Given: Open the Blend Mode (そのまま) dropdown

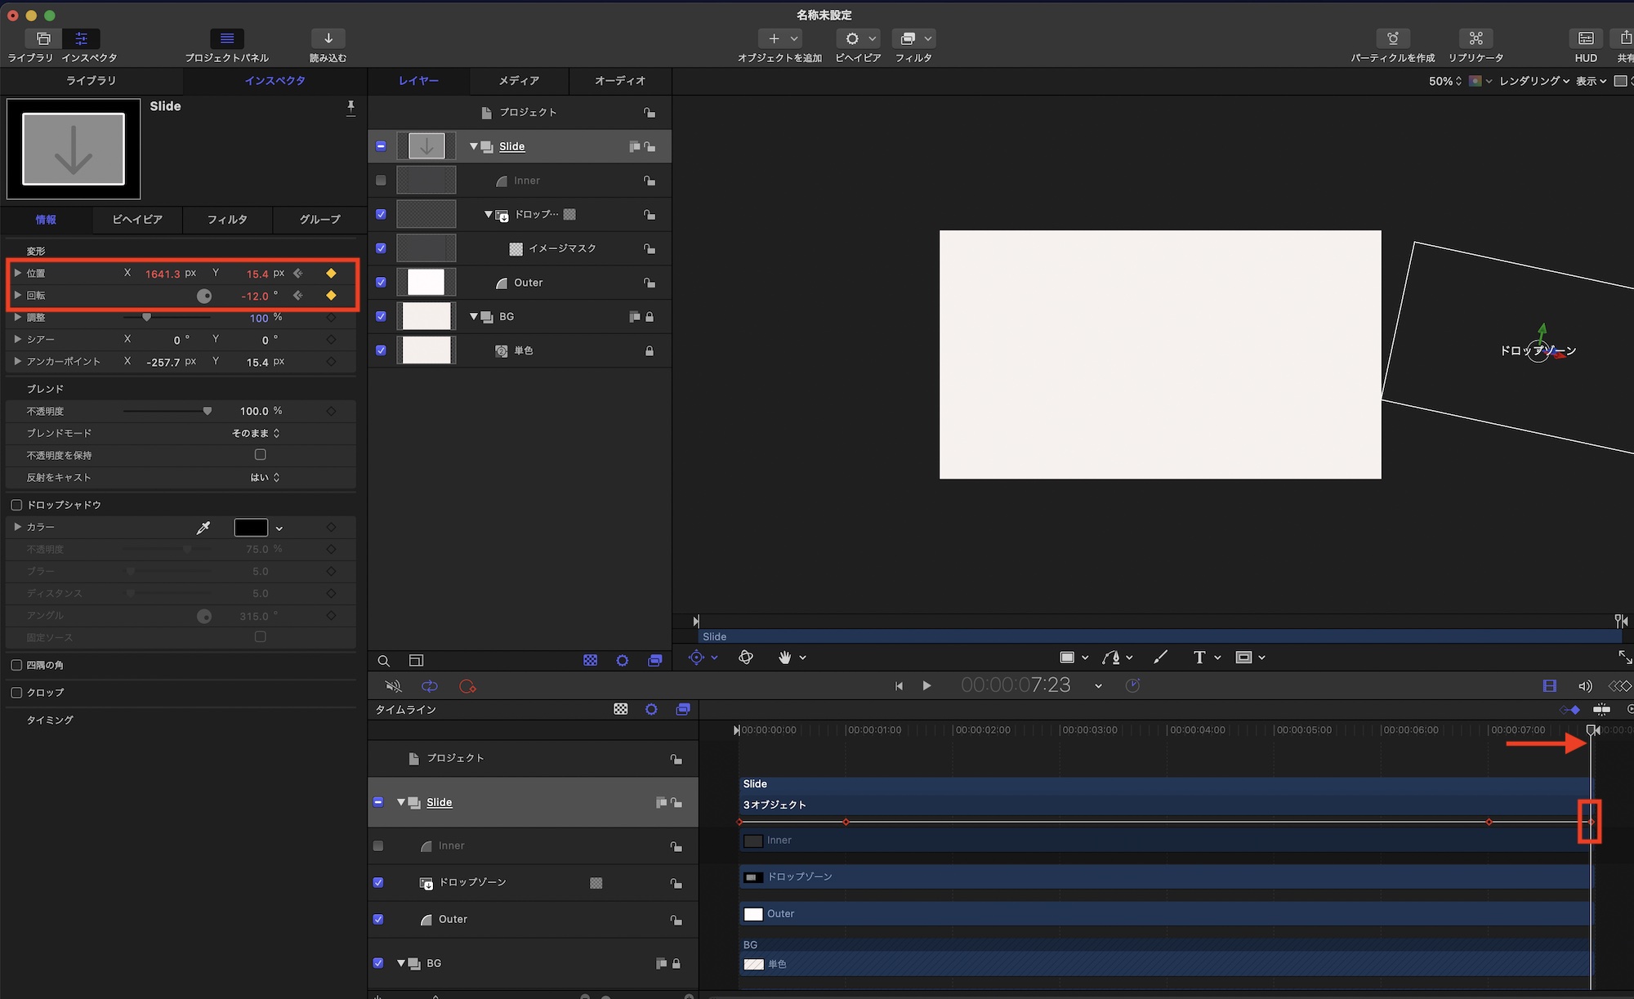Looking at the screenshot, I should click(x=256, y=433).
